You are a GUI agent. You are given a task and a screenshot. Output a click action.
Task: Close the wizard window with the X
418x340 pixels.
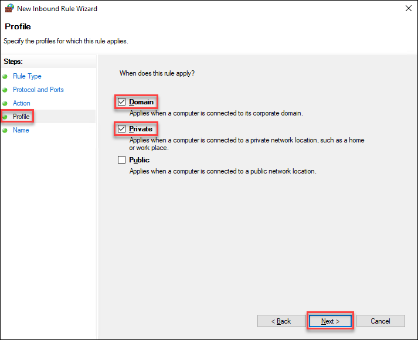point(407,9)
